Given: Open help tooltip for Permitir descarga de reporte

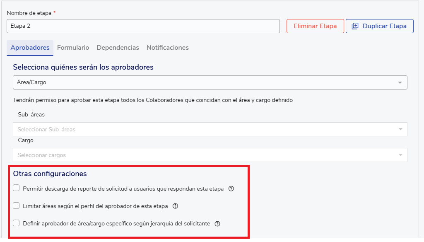Looking at the screenshot, I should (x=231, y=189).
